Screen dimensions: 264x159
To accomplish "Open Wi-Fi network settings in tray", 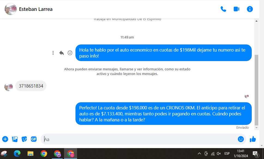I will 213,154.
